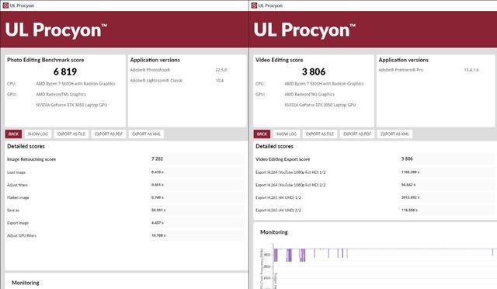The image size is (497, 289).
Task: Open SHOW LOG in Video Editing window
Action: [287, 134]
